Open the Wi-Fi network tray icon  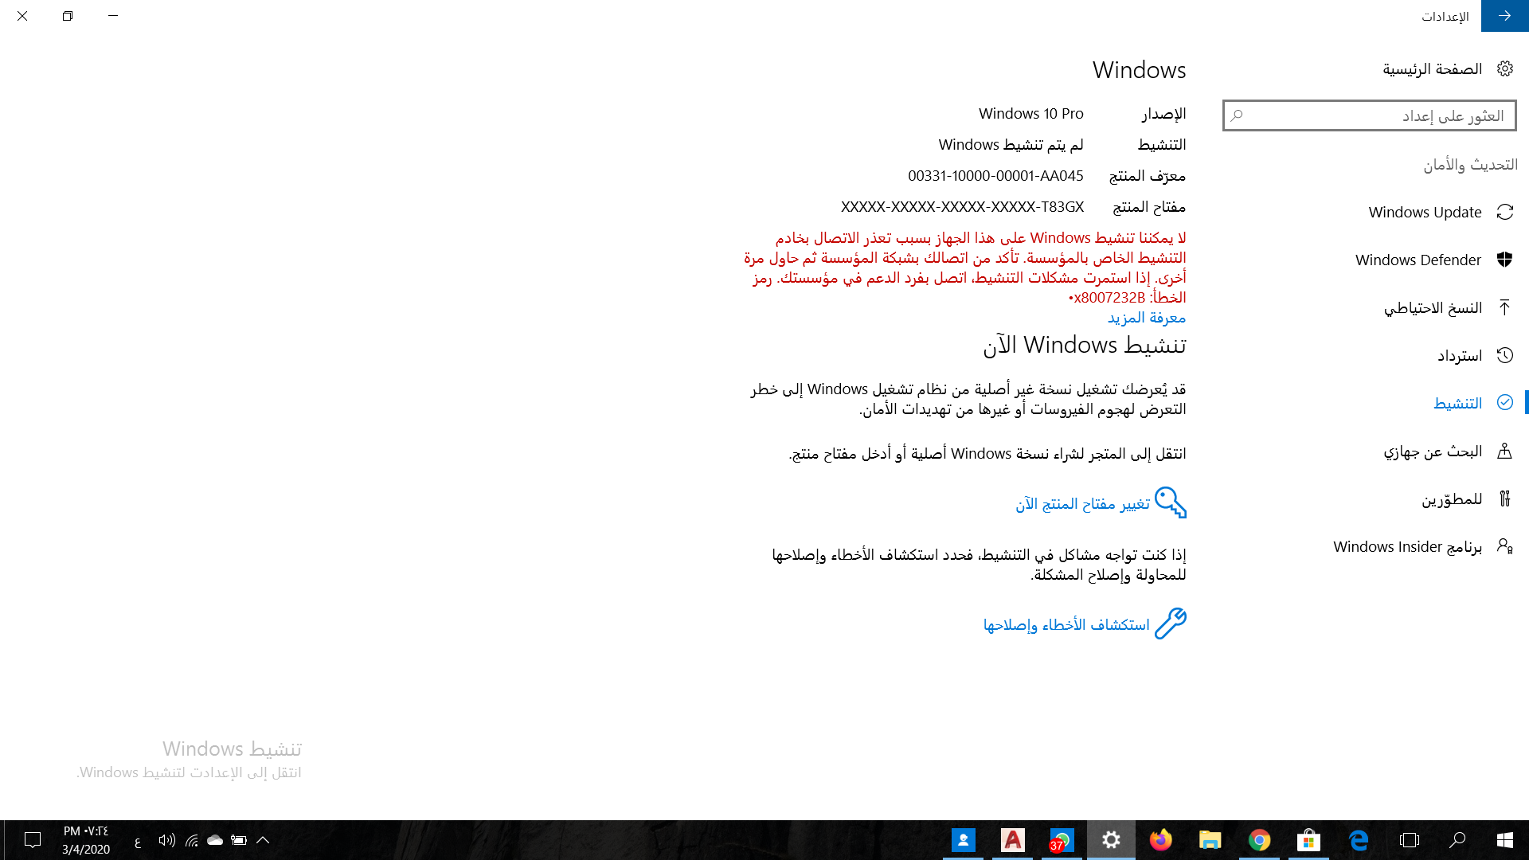tap(192, 840)
